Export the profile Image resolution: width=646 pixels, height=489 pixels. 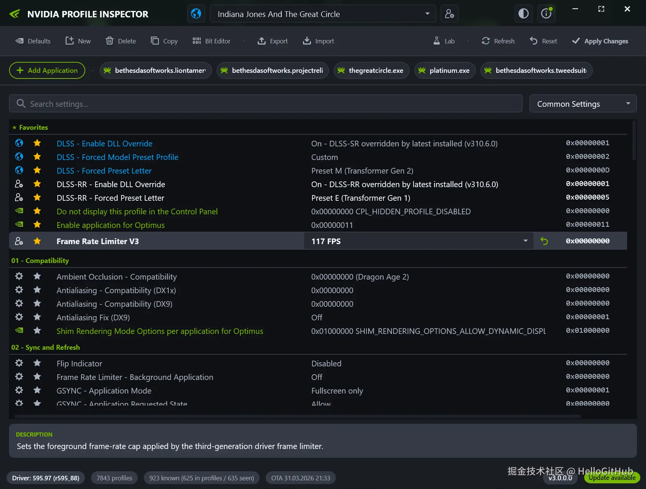point(272,41)
